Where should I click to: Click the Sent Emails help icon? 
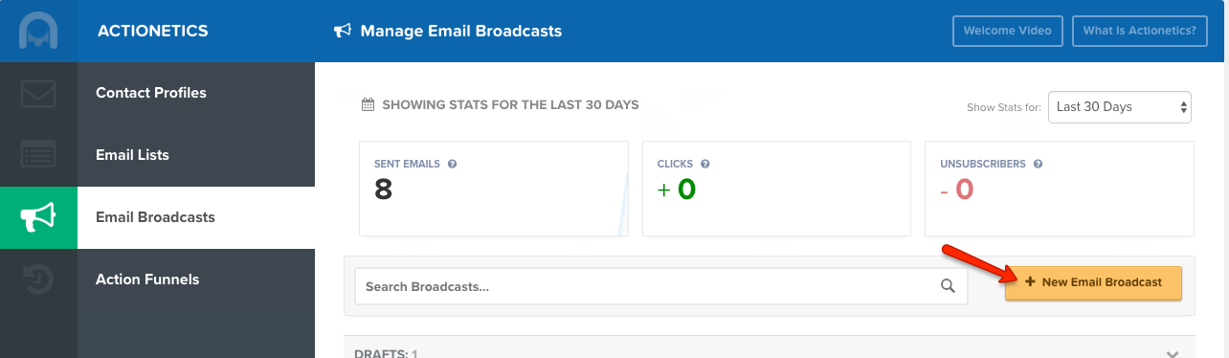[453, 164]
